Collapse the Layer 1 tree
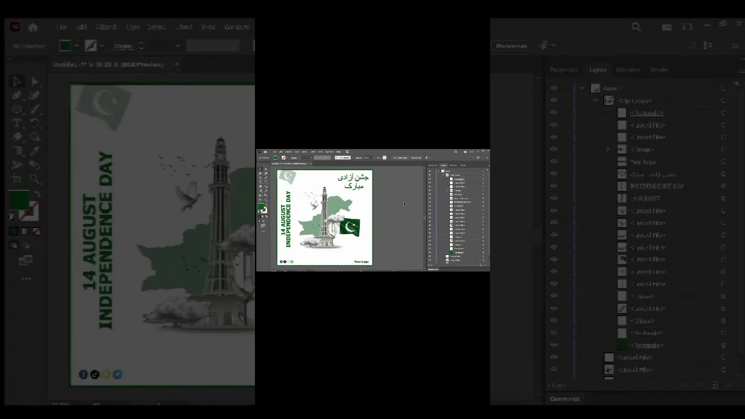 click(582, 88)
